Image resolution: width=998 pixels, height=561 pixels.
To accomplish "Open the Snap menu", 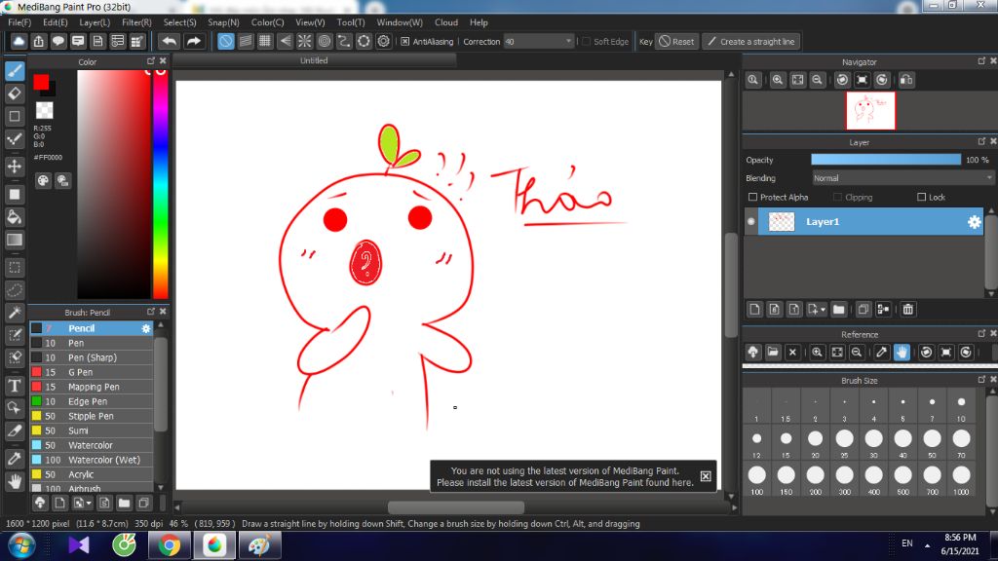I will 223,22.
